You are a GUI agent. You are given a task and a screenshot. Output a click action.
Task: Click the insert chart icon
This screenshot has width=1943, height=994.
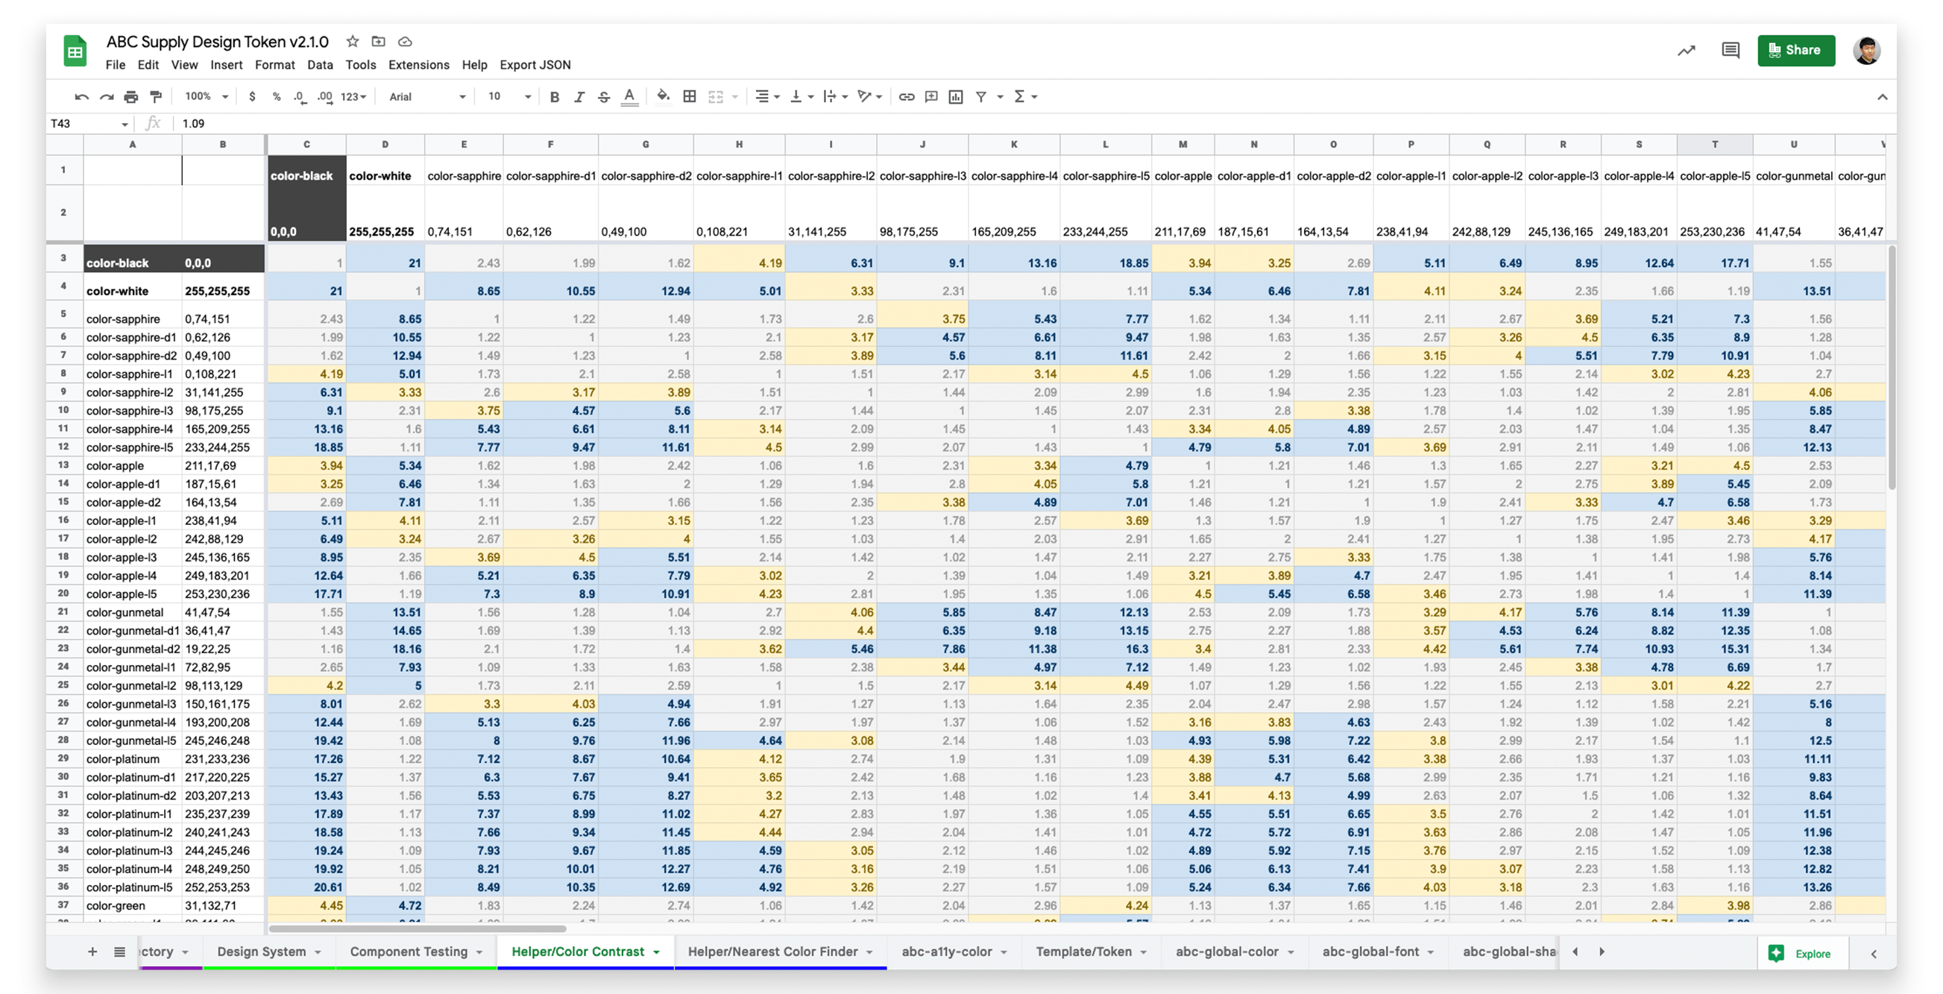tap(956, 96)
